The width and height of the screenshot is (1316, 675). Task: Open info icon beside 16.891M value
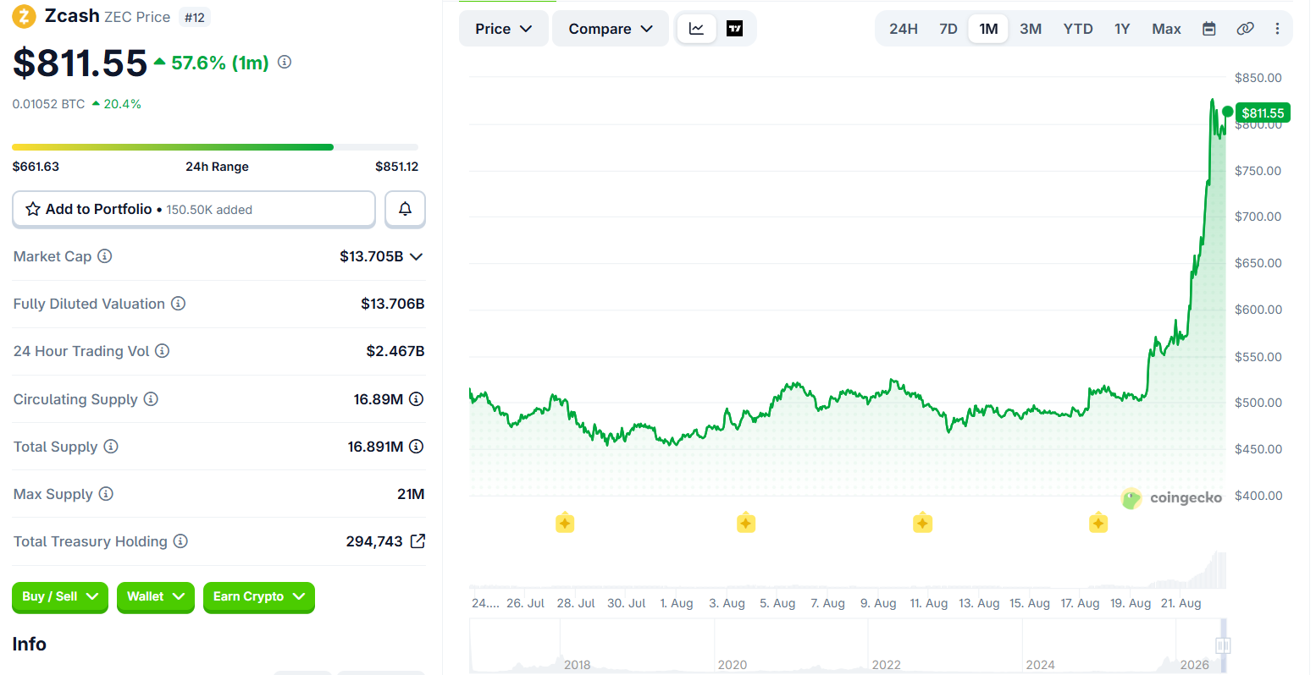[x=417, y=446]
